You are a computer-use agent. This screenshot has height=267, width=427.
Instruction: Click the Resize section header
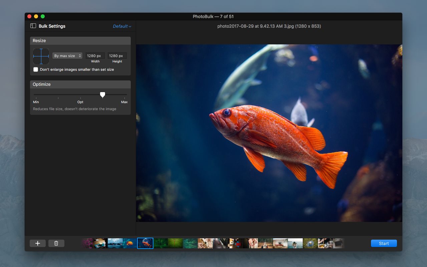pyautogui.click(x=80, y=40)
